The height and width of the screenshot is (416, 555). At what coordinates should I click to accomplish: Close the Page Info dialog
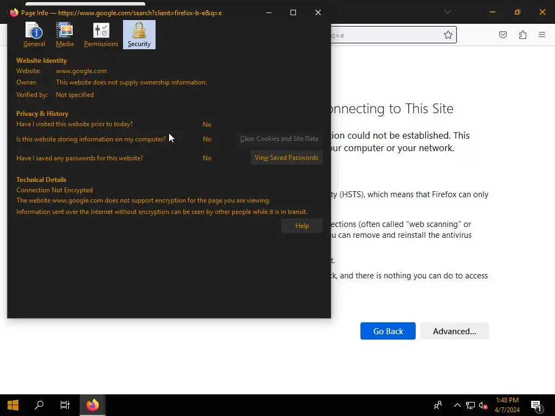tap(318, 12)
